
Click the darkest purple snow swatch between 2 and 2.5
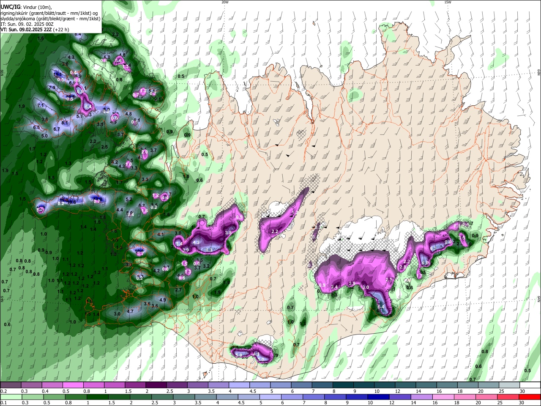tap(156, 385)
